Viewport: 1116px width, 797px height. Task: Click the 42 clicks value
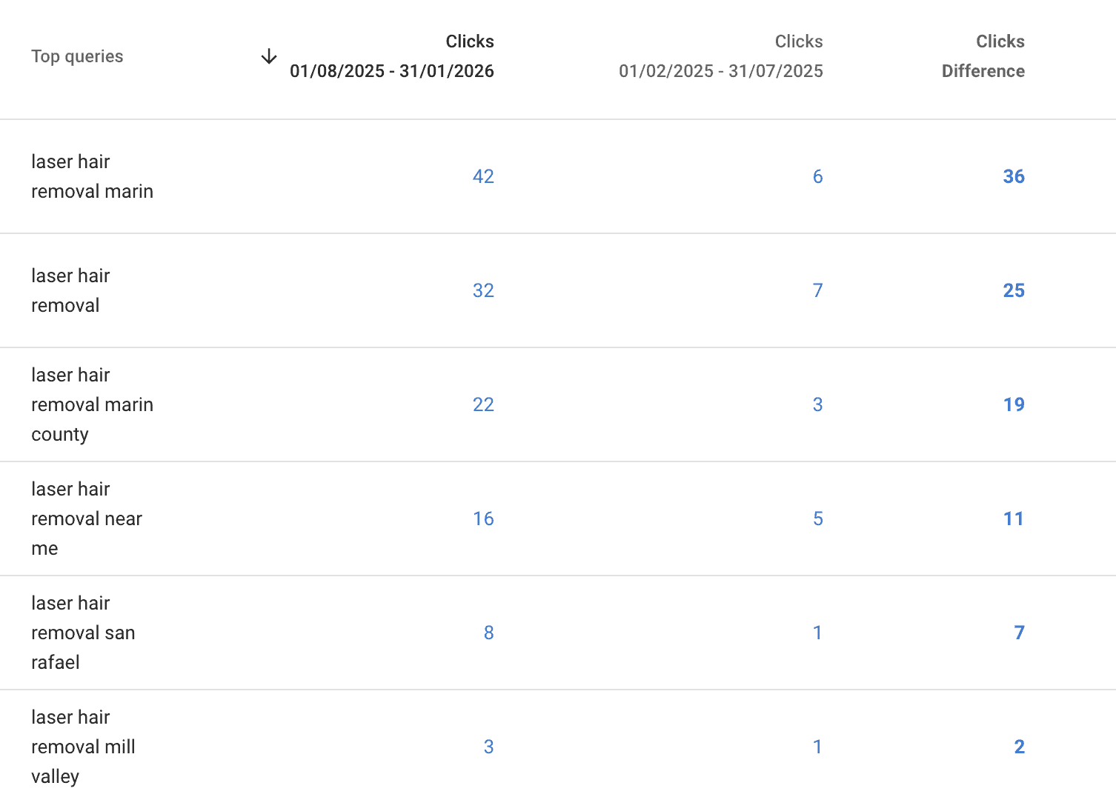(483, 176)
